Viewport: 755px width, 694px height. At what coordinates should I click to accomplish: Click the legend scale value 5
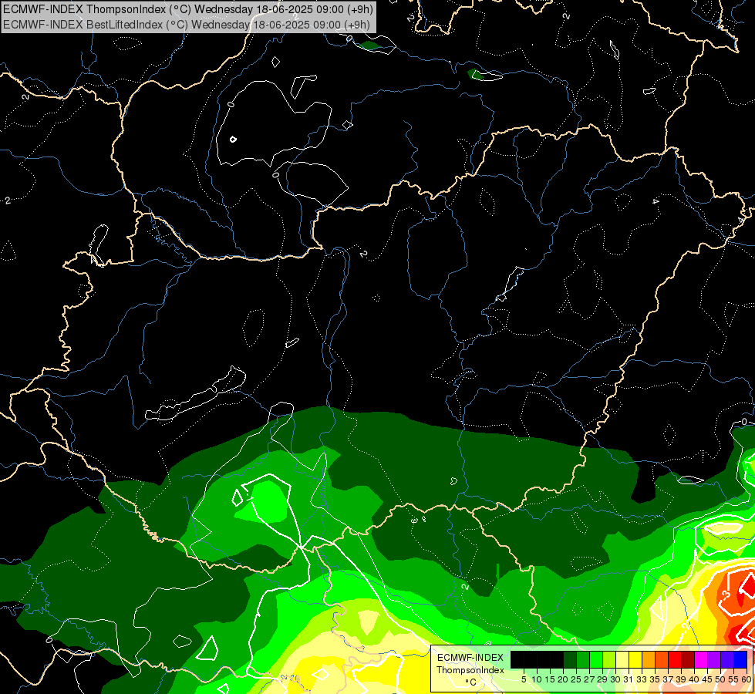point(524,679)
